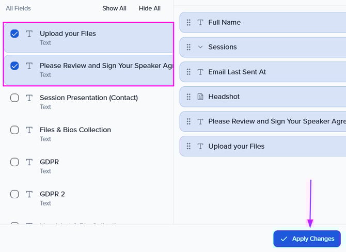
Task: Click Hide All fields link
Action: coord(150,8)
